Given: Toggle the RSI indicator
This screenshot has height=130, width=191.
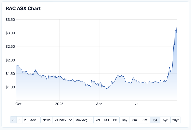Looking at the screenshot, I should coord(107,120).
